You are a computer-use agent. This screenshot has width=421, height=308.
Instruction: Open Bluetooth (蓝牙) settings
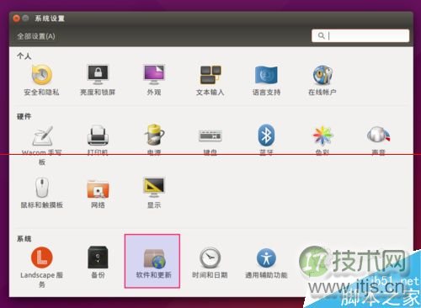pyautogui.click(x=266, y=141)
